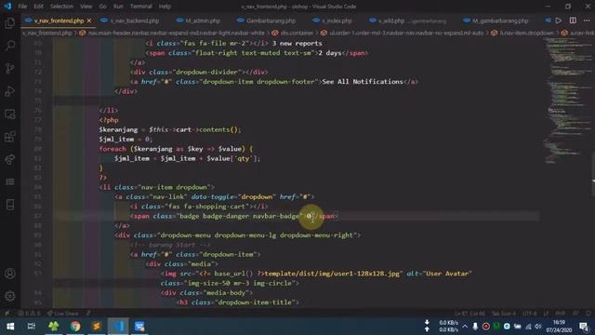Screen dimensions: 595x335
Task: Open the Help menu
Action: 165,7
